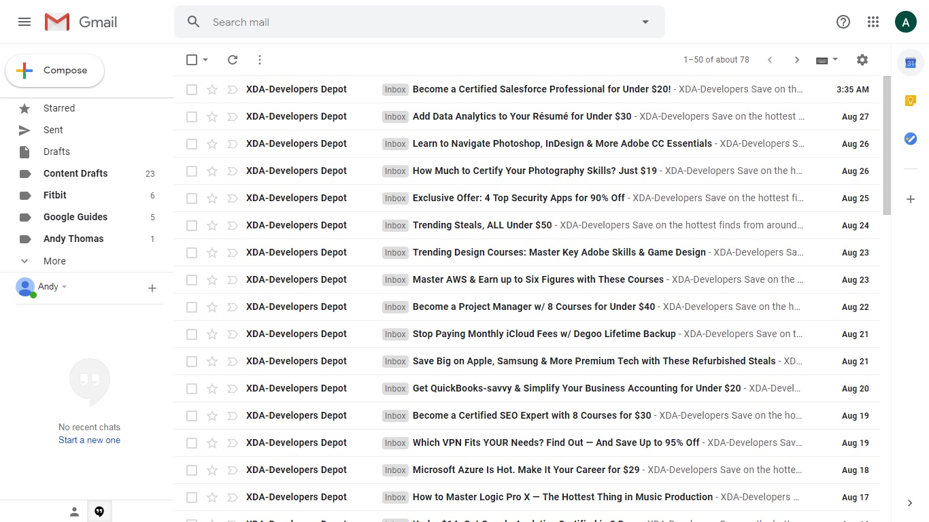Go to newer emails page
Viewport: 929px width, 522px height.
[770, 60]
